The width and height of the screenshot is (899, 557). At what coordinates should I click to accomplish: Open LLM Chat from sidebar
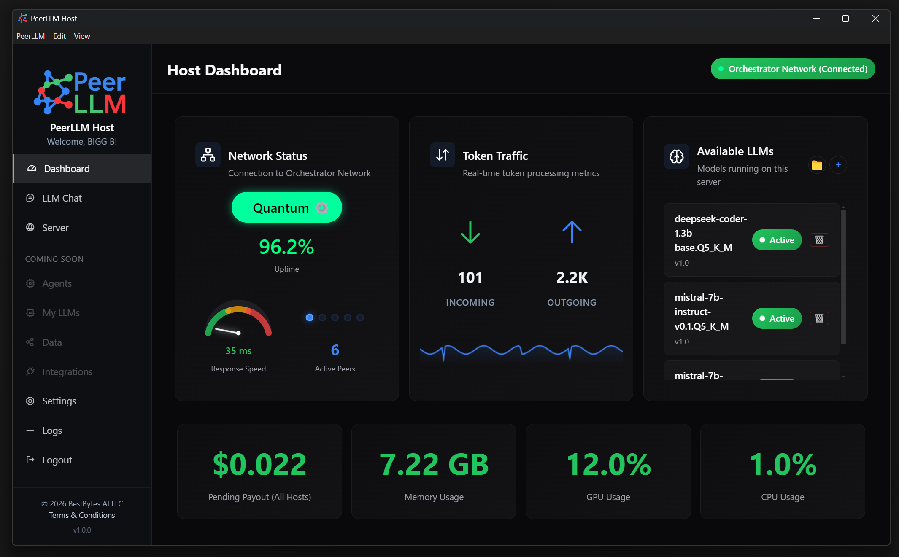[x=62, y=198]
